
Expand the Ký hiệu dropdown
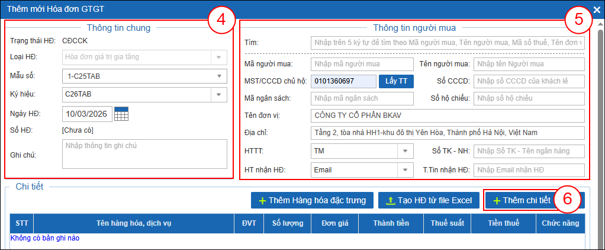pos(220,94)
